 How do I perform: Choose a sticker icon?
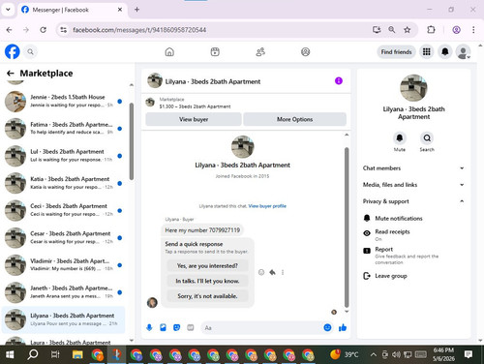point(176,328)
